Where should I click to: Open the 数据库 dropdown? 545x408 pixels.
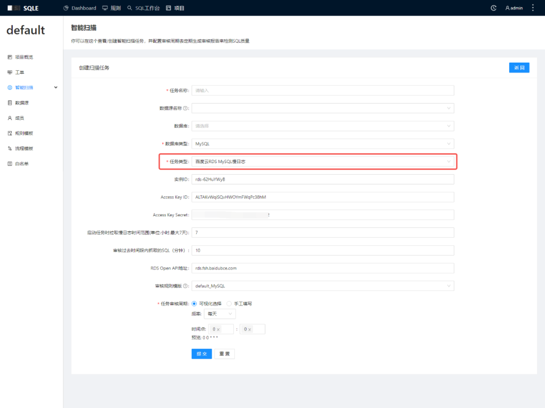(322, 126)
